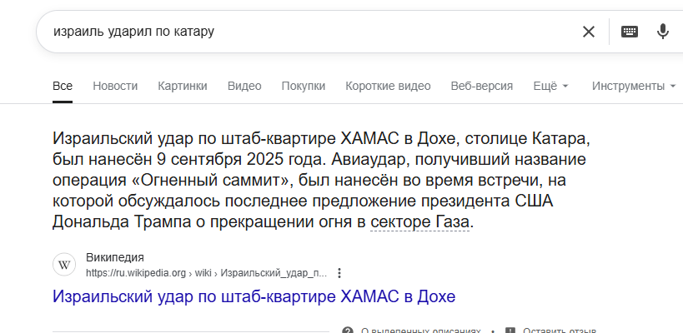Switch to Веб-версия results
The height and width of the screenshot is (333, 683).
482,86
